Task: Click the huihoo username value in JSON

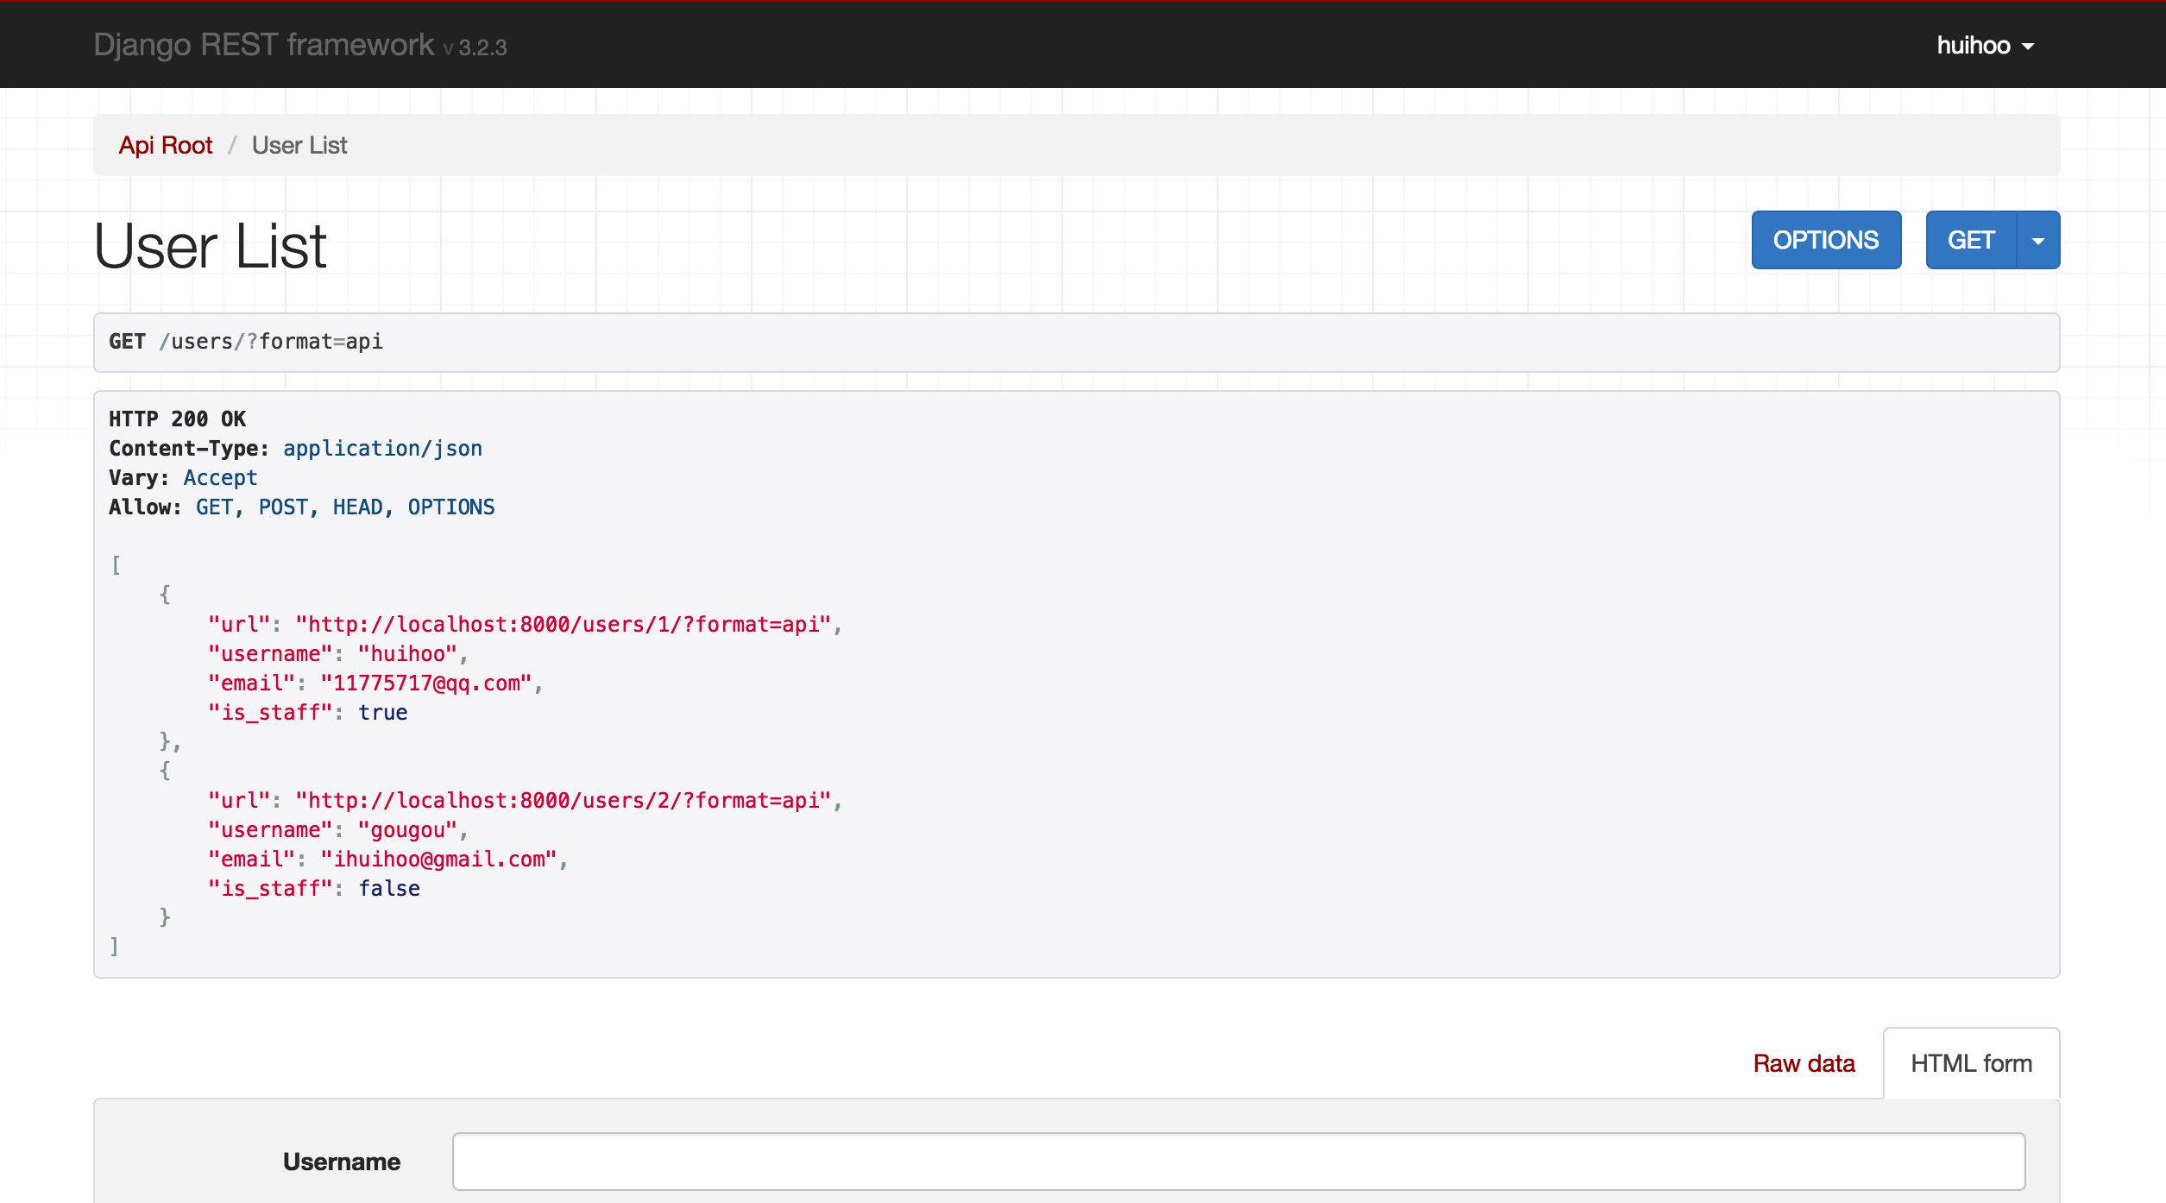Action: pyautogui.click(x=407, y=653)
